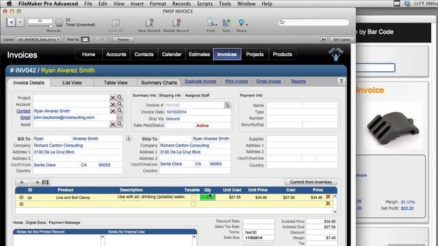438x246 pixels.
Task: Copy Bill To into Ship To arrow
Action: coord(129,138)
